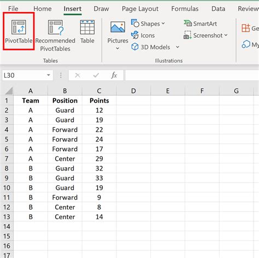
Task: Click the Guard cell in row 10
Action: (x=65, y=187)
